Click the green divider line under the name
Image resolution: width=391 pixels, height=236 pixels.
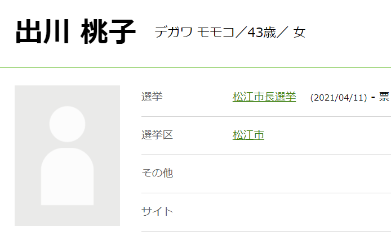click(x=195, y=67)
